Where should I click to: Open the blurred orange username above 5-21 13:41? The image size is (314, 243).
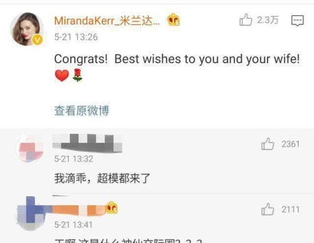tap(79, 211)
